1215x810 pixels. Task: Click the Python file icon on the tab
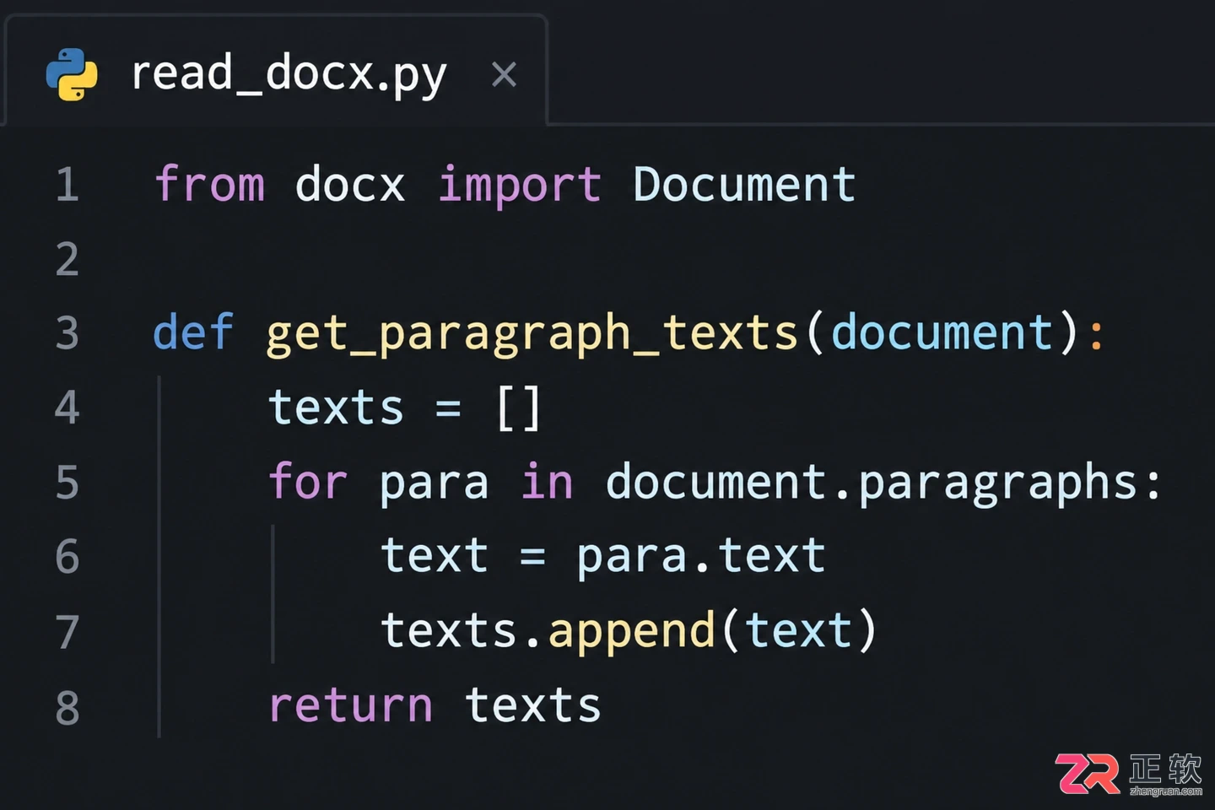pos(72,74)
